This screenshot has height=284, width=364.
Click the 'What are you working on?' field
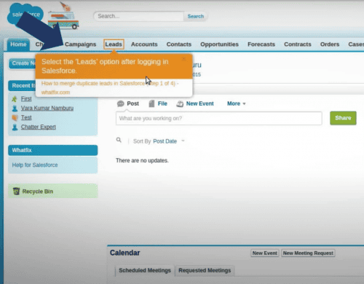[219, 119]
